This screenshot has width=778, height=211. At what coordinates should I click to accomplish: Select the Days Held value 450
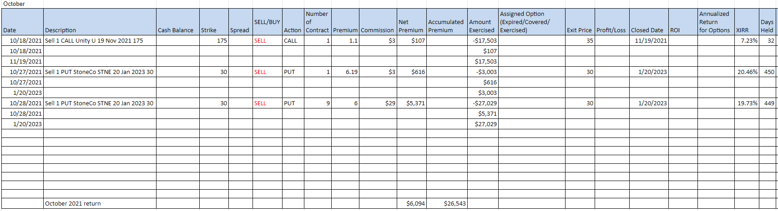(768, 72)
